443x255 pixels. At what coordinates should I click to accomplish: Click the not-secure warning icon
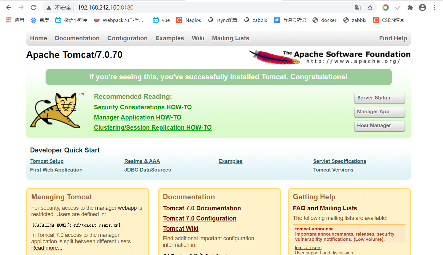49,7
